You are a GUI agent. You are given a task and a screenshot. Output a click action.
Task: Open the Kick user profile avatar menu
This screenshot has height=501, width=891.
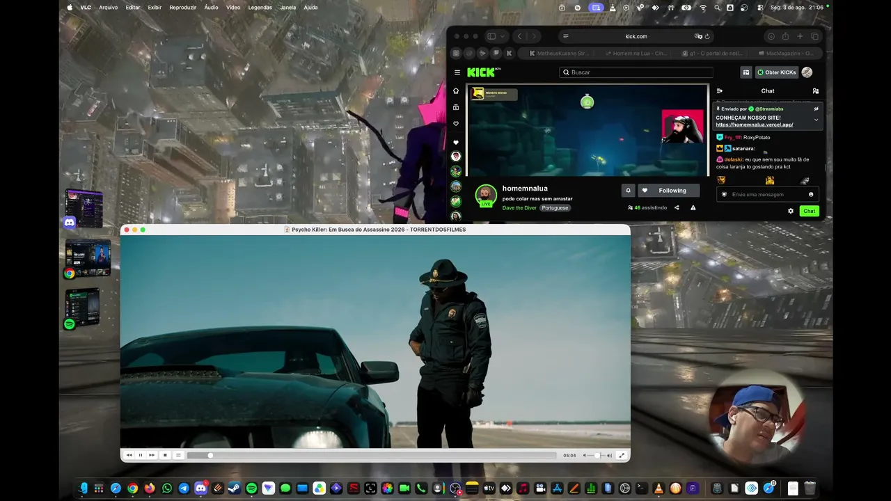pyautogui.click(x=807, y=72)
